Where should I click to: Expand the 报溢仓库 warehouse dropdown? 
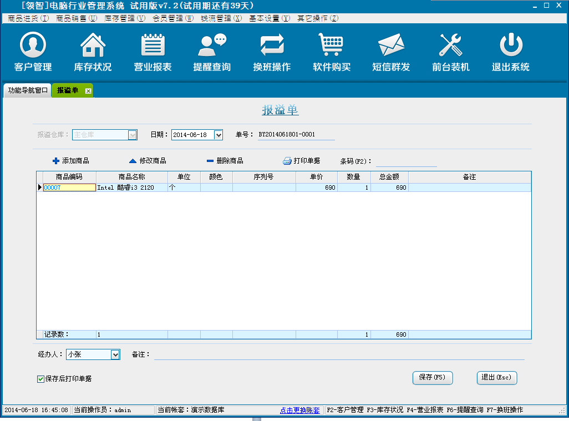coord(133,135)
